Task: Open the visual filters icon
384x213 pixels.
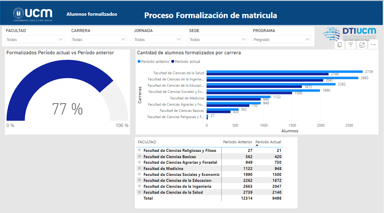Action: click(x=351, y=45)
